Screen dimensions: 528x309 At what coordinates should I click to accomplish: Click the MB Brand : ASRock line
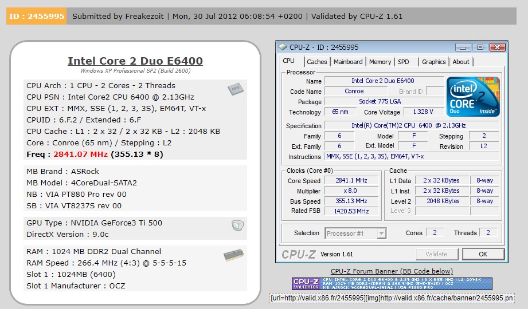click(62, 172)
